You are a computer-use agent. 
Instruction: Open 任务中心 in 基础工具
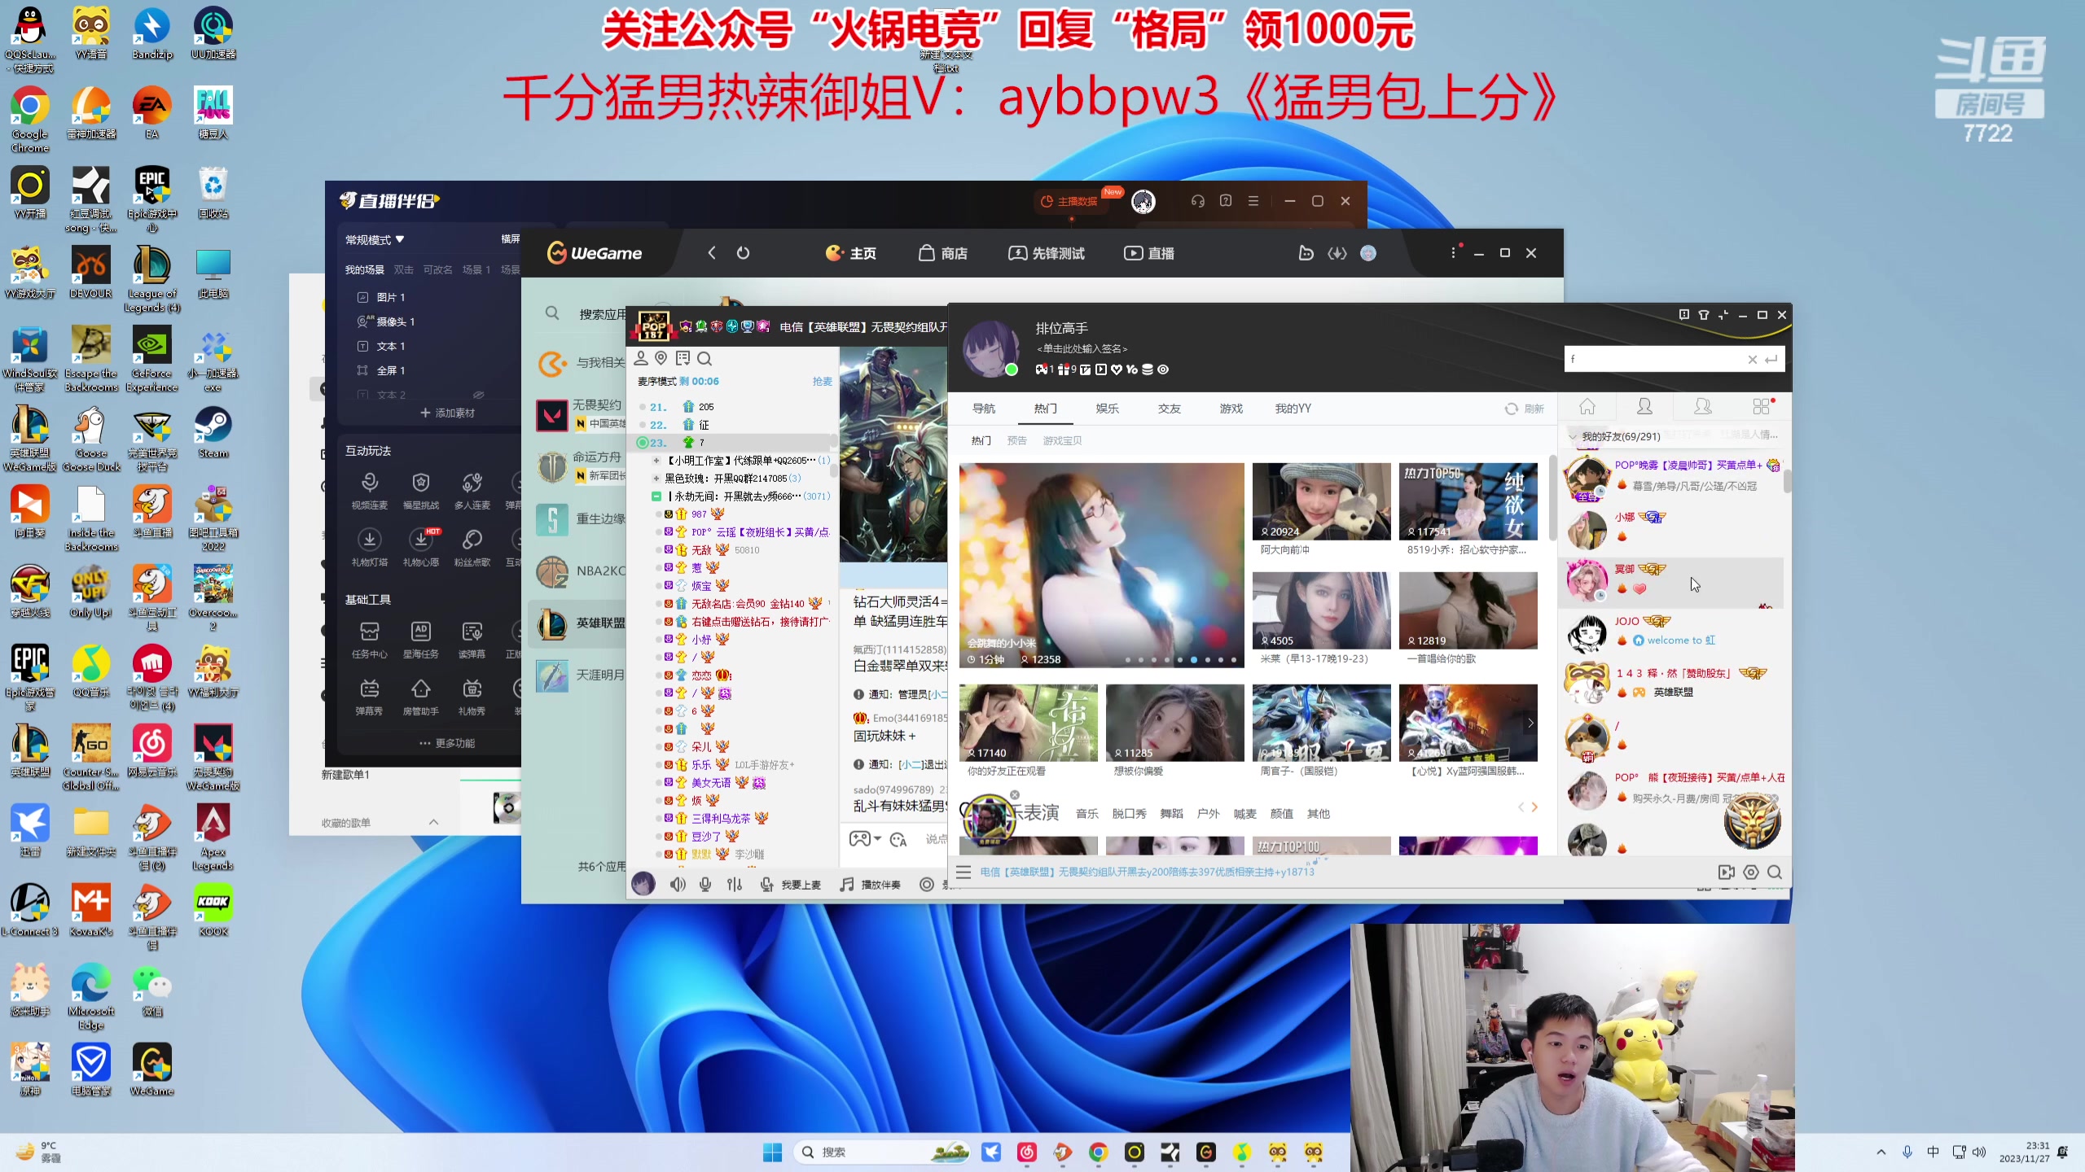(x=370, y=640)
